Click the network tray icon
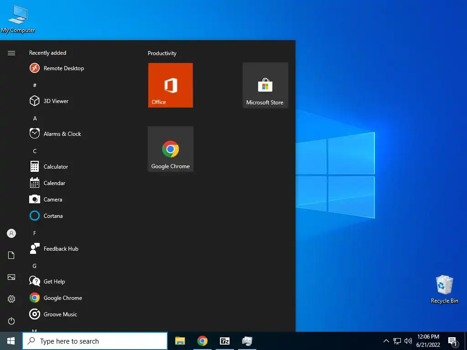 pos(397,341)
